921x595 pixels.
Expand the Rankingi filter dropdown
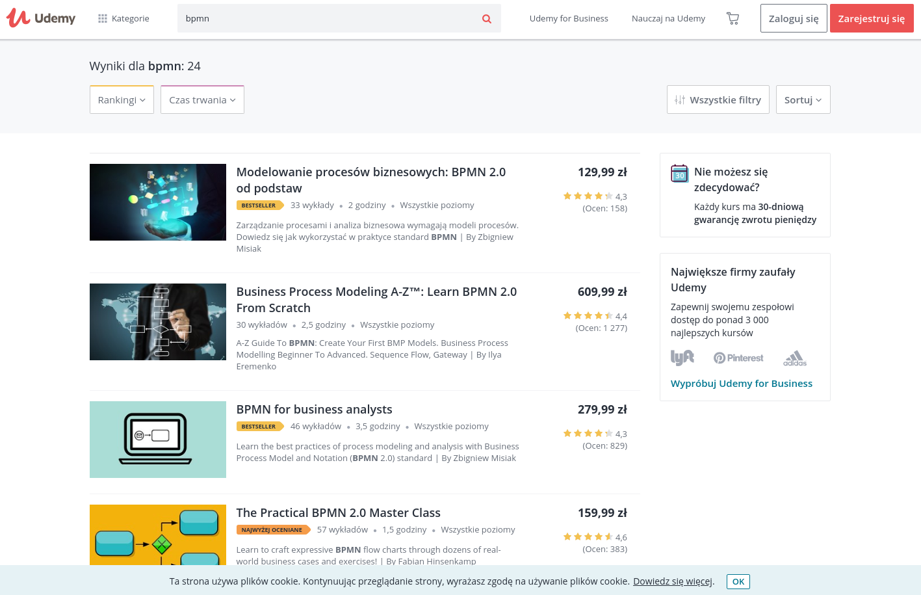pos(122,99)
